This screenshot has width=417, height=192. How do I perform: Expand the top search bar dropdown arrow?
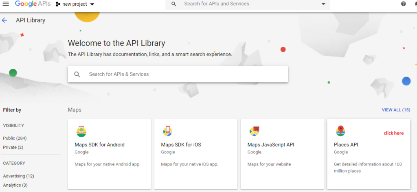(x=323, y=4)
